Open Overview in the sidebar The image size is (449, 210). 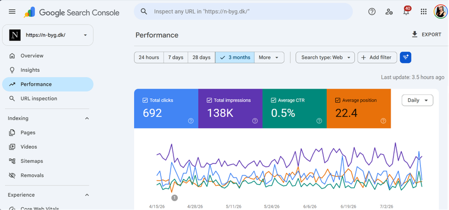[x=48, y=56]
